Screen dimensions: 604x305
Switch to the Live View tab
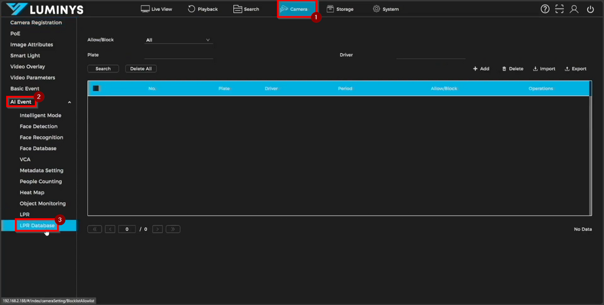tap(156, 9)
